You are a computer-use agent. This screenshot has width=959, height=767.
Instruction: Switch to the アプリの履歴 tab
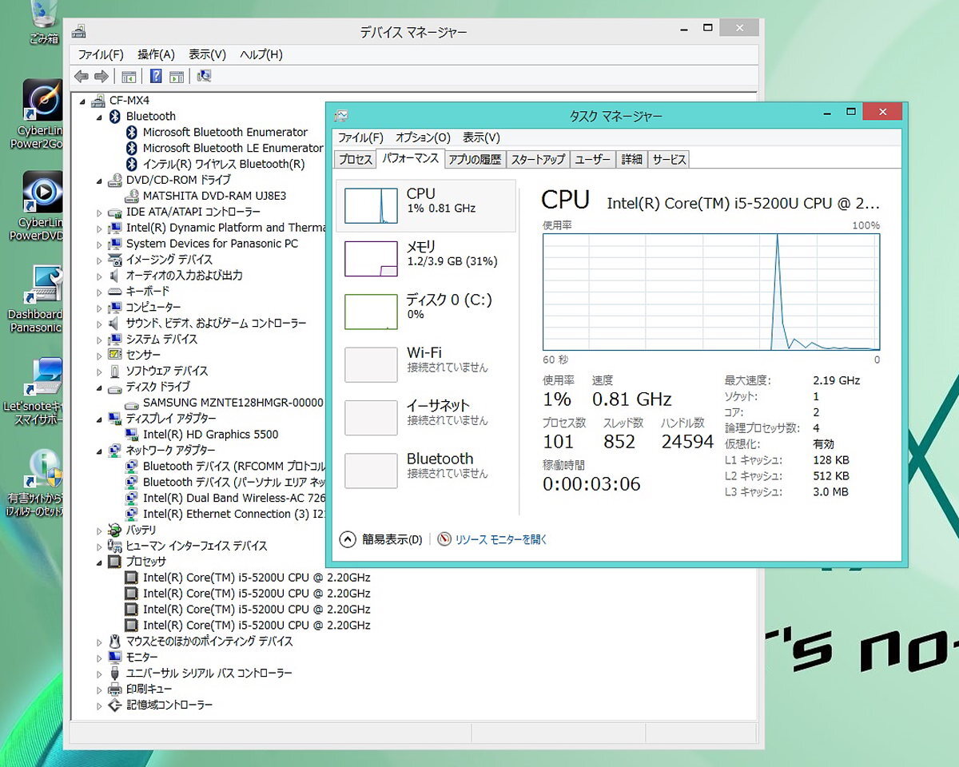pos(475,160)
